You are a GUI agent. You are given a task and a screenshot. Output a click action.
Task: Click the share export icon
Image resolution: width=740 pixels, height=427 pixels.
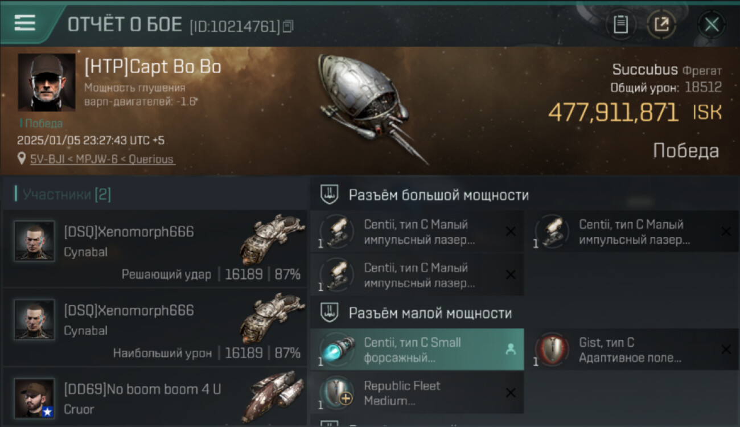pyautogui.click(x=661, y=24)
